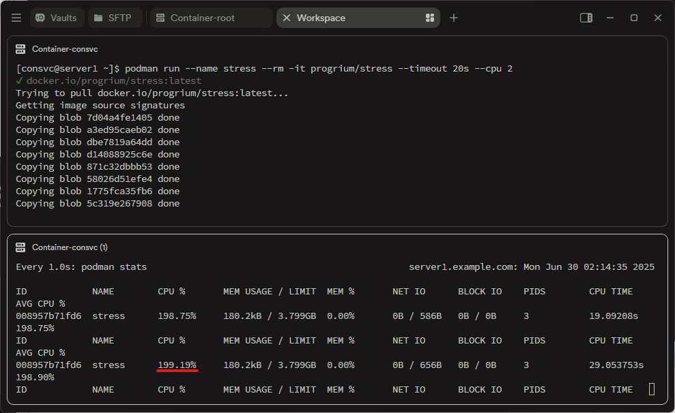Switch to the Container-root tab
Screen dimensions: 675x413
pos(212,18)
